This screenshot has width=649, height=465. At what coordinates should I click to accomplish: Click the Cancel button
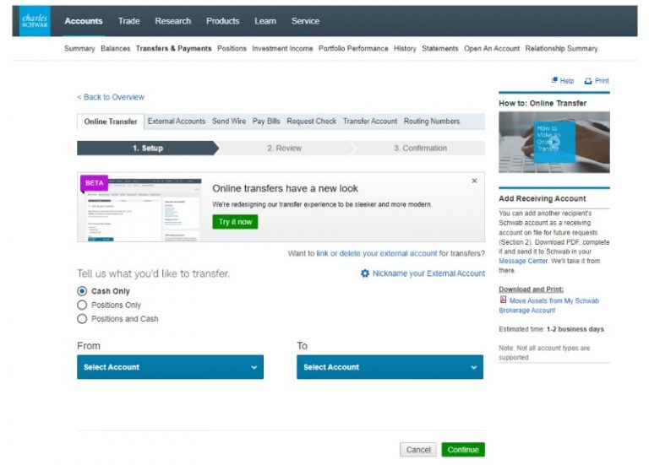[418, 450]
